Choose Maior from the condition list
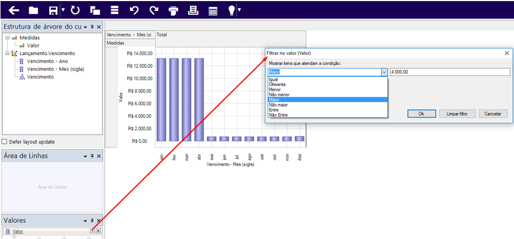Image resolution: width=514 pixels, height=239 pixels. pyautogui.click(x=328, y=100)
